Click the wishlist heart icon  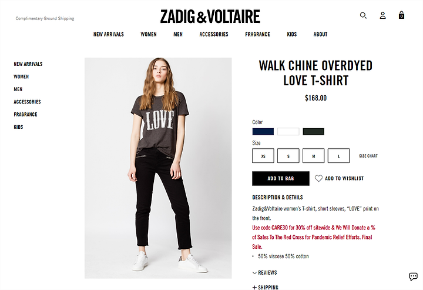(x=318, y=178)
